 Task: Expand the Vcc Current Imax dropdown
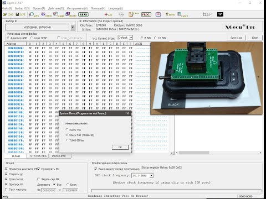point(131,38)
